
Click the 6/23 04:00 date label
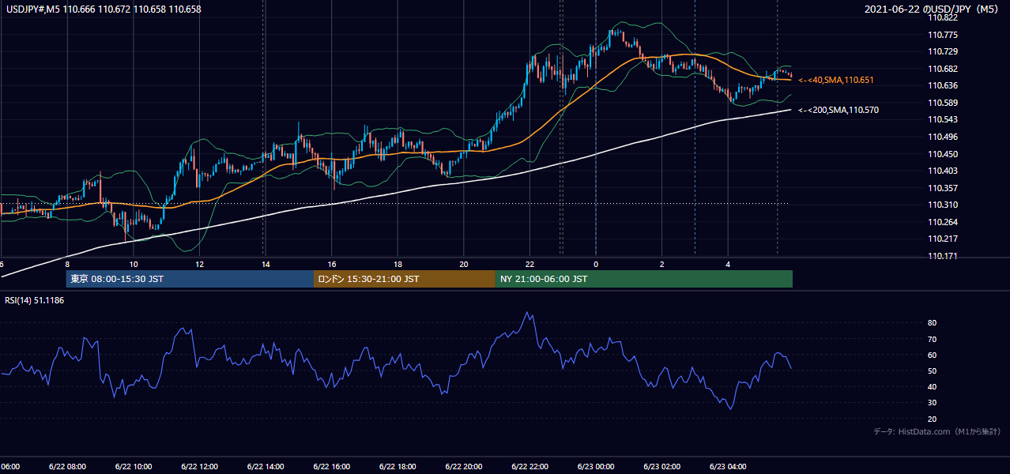click(x=728, y=467)
